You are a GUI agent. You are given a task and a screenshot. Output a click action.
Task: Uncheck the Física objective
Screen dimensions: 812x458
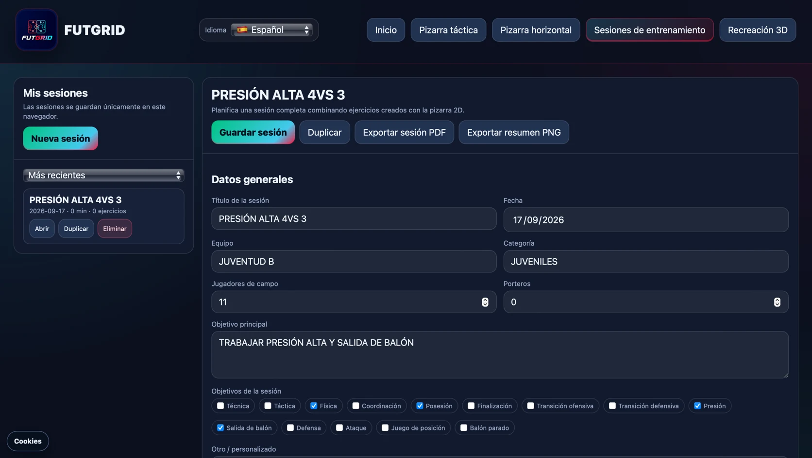coord(314,406)
